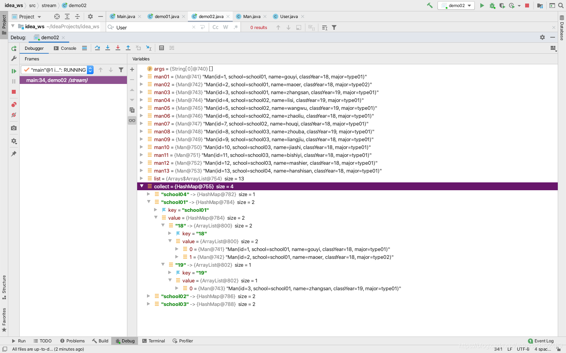Enable match case in the search bar
The height and width of the screenshot is (353, 566).
(215, 27)
